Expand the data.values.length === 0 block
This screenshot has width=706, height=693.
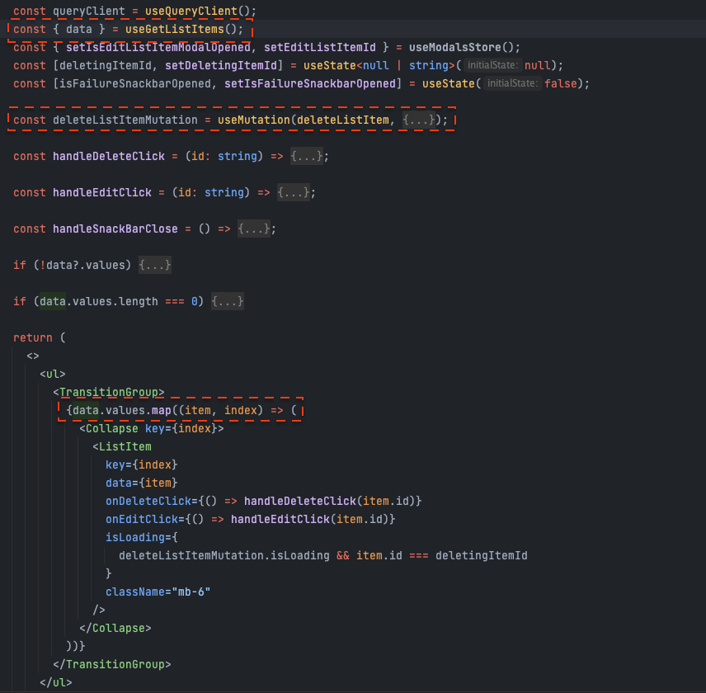point(228,301)
